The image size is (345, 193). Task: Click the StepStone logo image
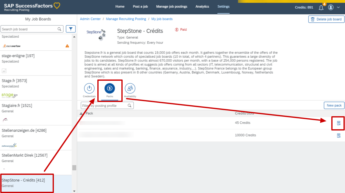(x=96, y=35)
